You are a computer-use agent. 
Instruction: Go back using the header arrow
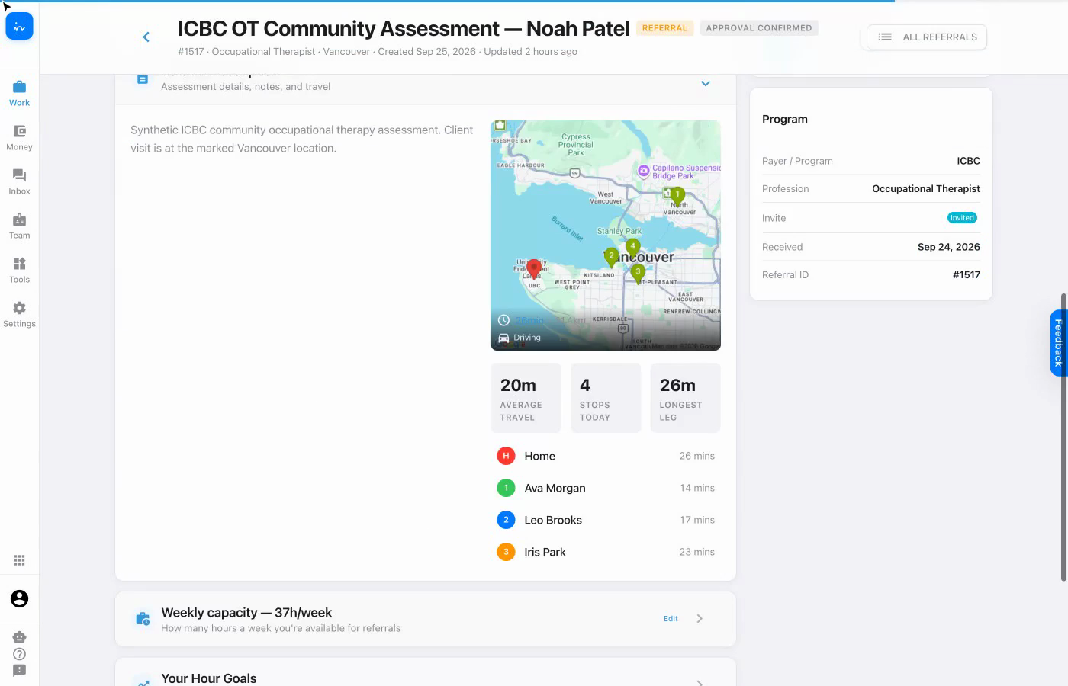146,37
